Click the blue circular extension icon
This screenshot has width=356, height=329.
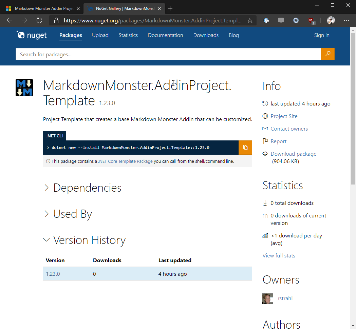tap(296, 21)
